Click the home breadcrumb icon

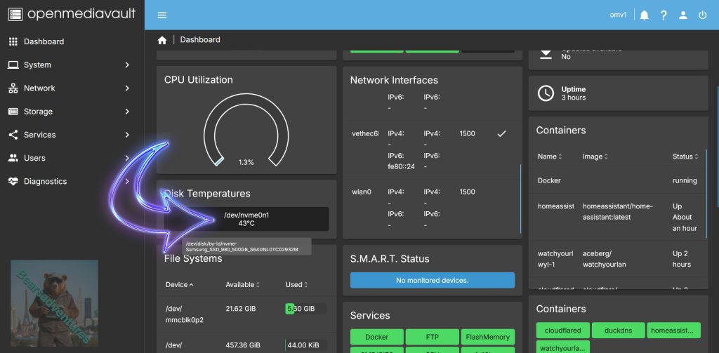tap(162, 40)
